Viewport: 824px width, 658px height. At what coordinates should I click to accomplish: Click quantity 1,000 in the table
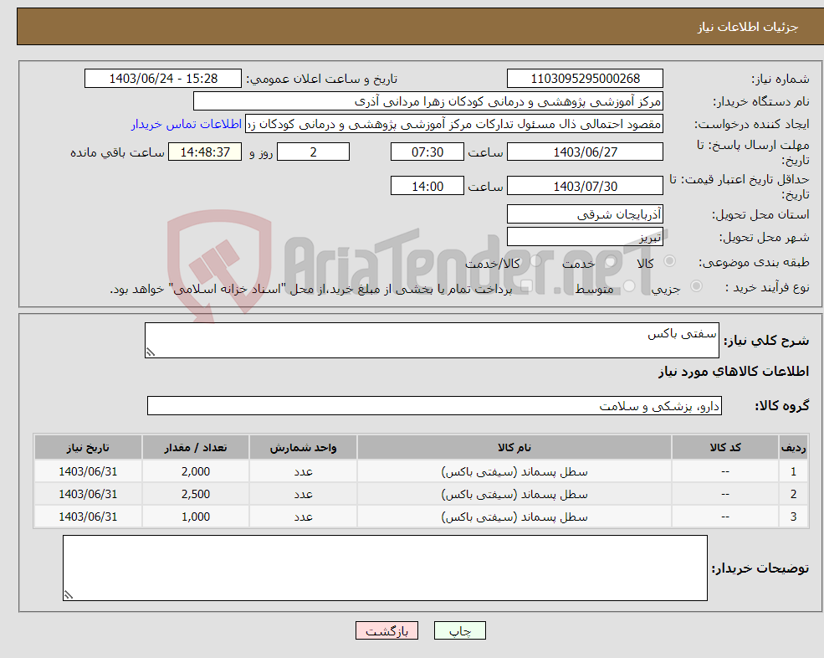[x=196, y=517]
